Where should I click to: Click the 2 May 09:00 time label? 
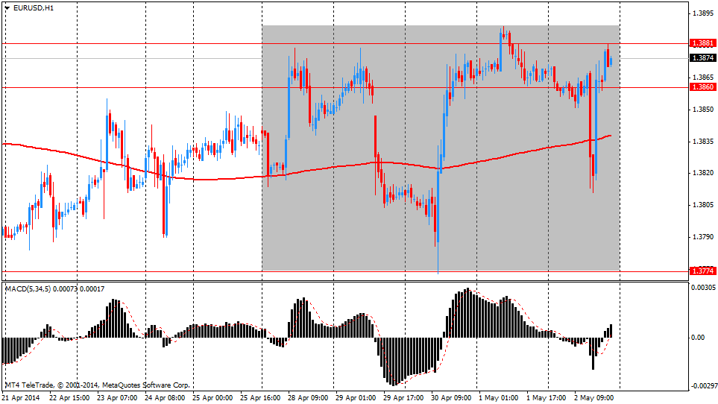click(x=593, y=398)
